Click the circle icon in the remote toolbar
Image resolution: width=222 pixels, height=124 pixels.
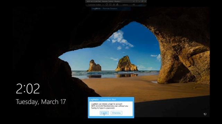tap(107, 4)
